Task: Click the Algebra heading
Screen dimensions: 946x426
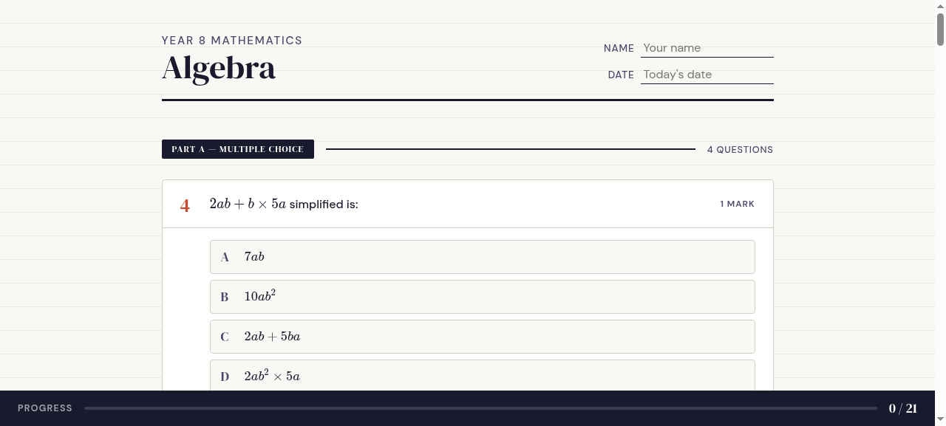Action: (219, 69)
